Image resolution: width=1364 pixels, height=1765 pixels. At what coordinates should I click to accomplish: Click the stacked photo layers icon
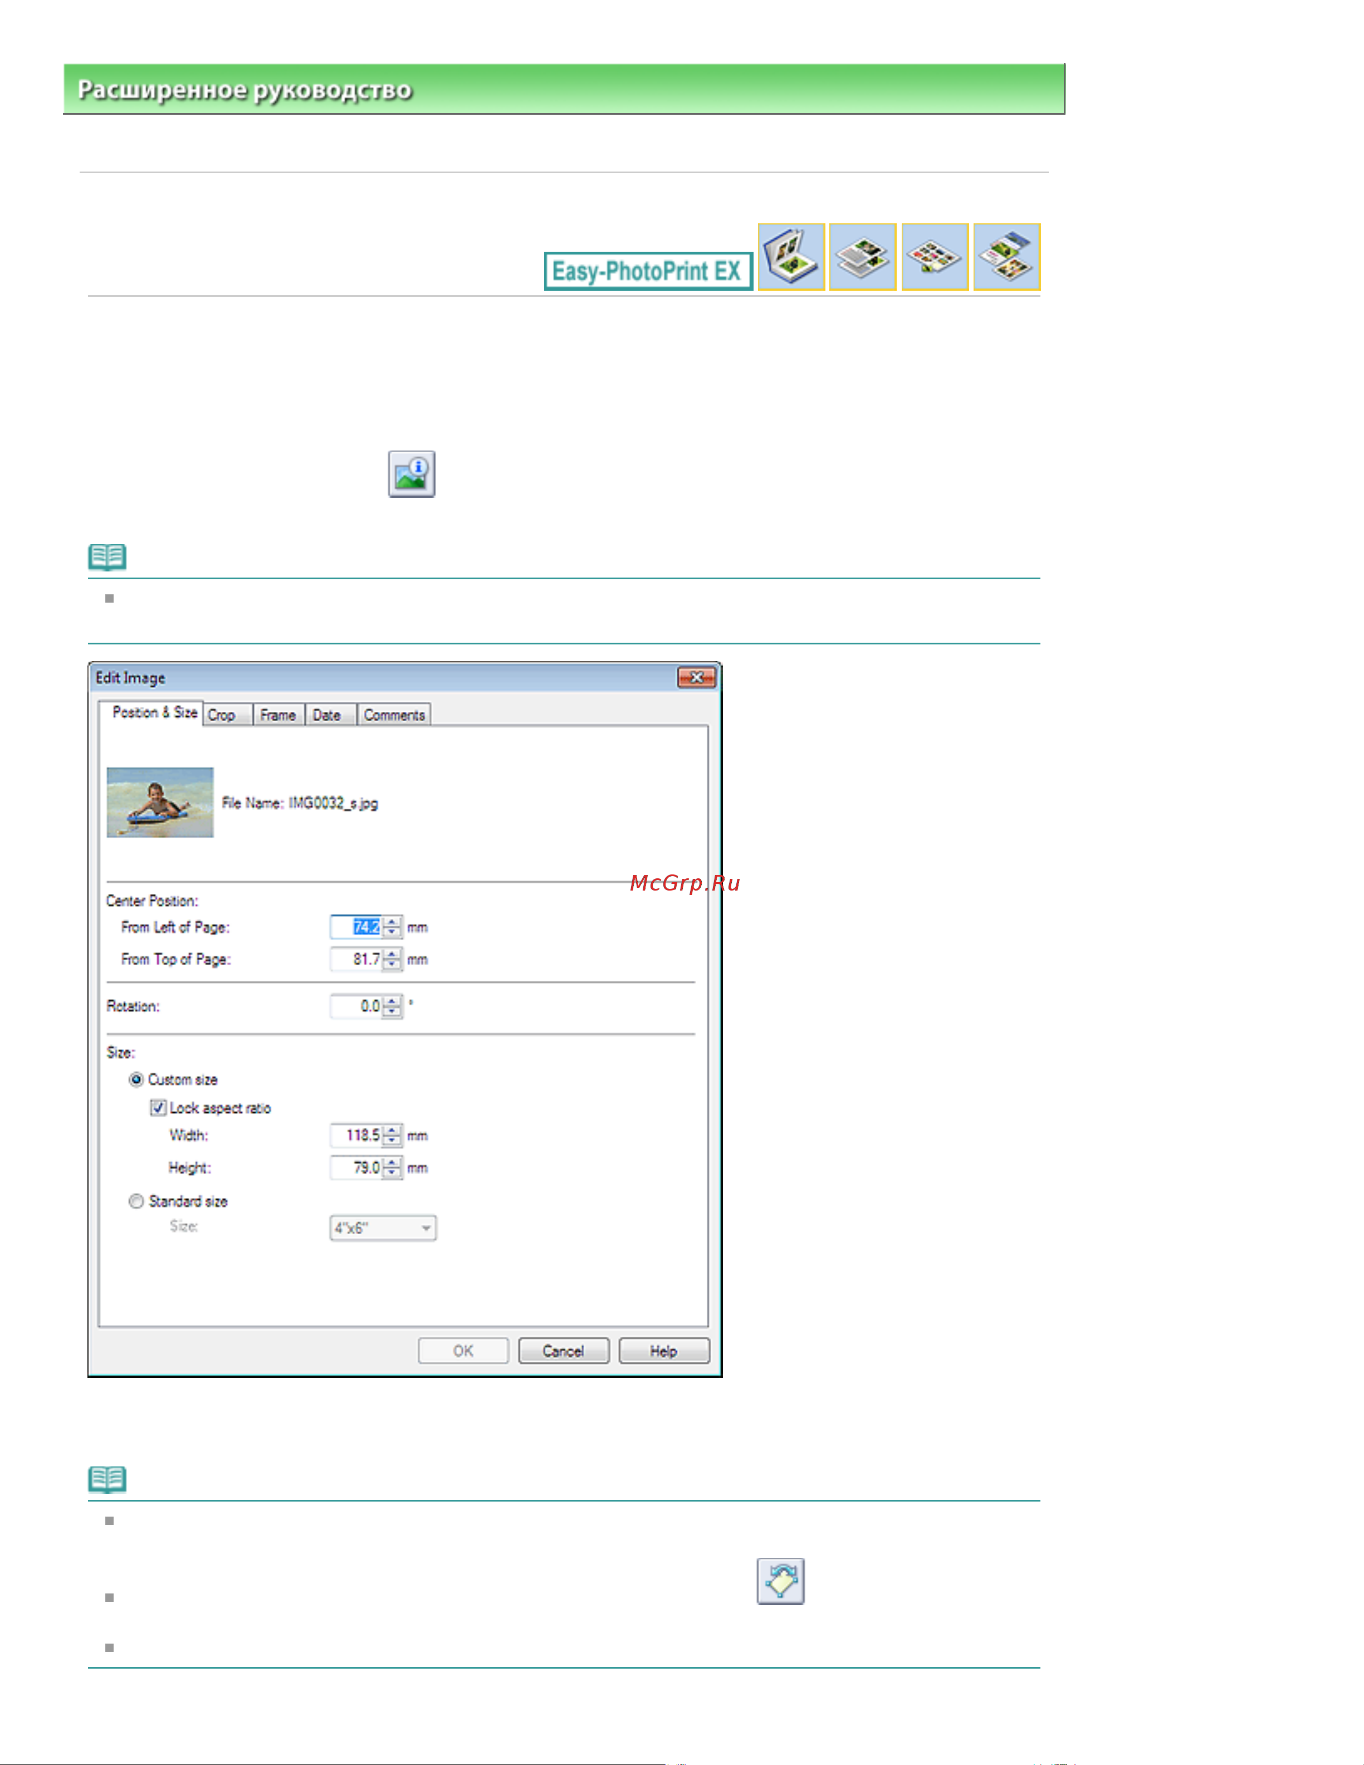tap(863, 257)
